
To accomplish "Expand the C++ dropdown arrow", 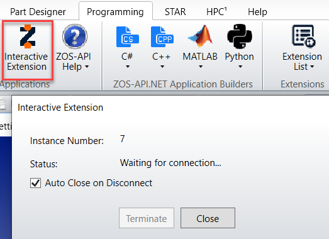I will click(162, 67).
